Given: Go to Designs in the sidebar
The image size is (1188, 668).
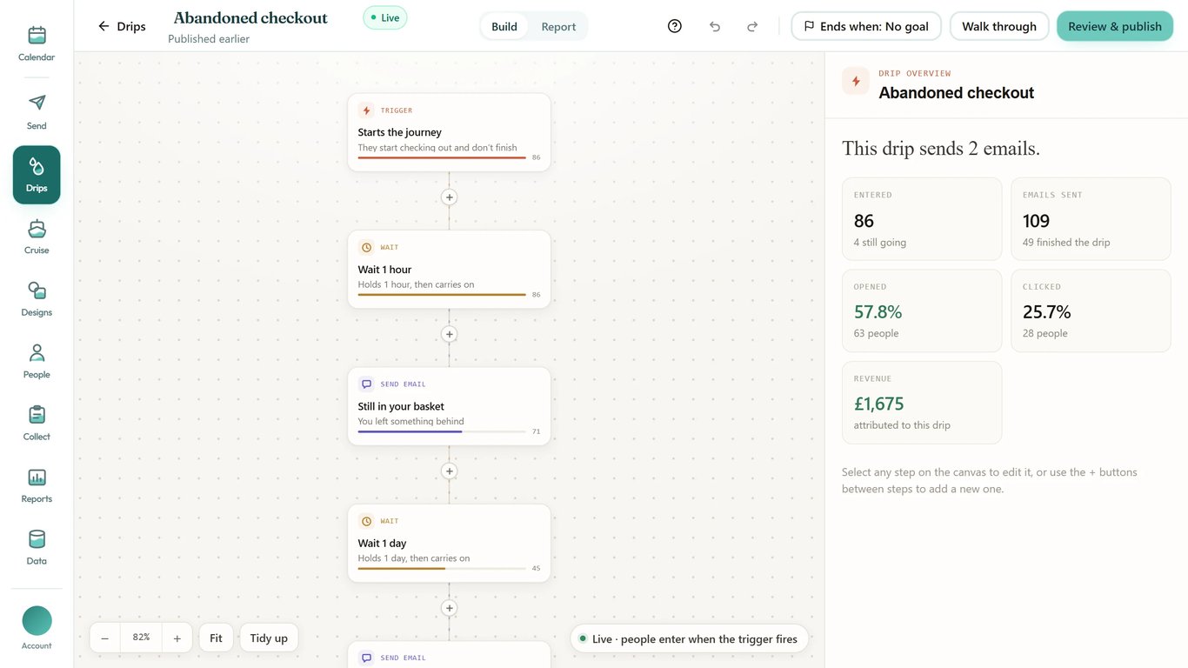Looking at the screenshot, I should [37, 299].
